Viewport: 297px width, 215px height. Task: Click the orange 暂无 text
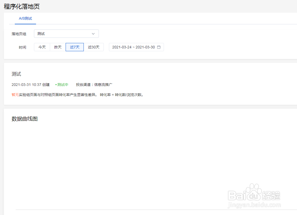pos(15,95)
